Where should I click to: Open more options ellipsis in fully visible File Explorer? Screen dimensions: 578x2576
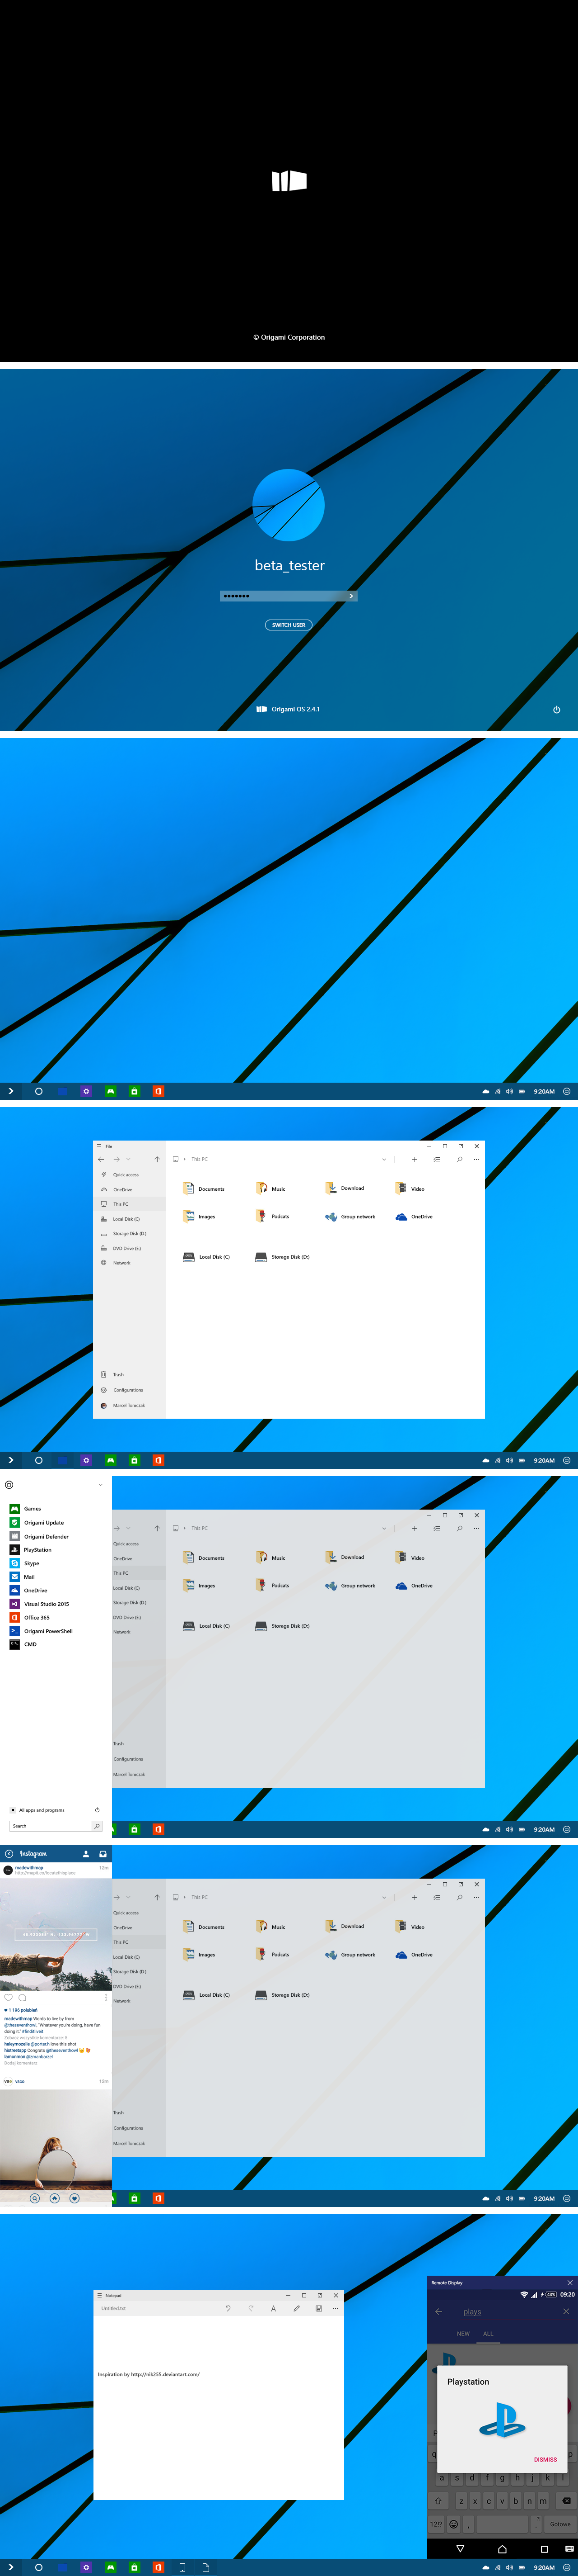(x=476, y=1160)
